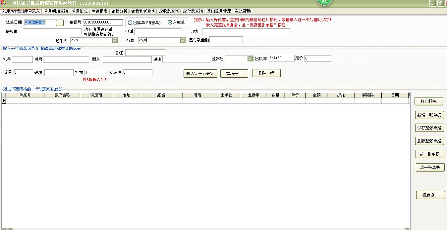Click the 输入完一行确定 button

click(200, 73)
